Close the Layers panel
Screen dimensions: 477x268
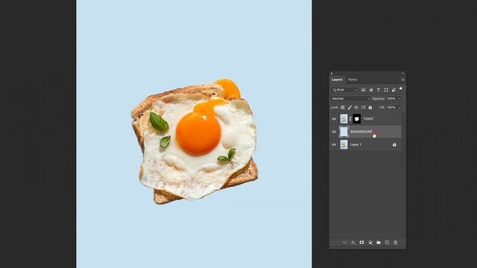tap(332, 73)
